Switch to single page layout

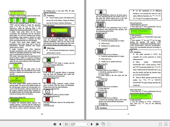[160, 124]
